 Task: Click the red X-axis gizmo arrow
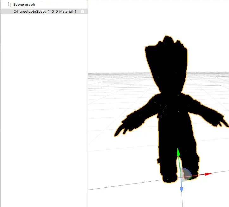(x=208, y=174)
